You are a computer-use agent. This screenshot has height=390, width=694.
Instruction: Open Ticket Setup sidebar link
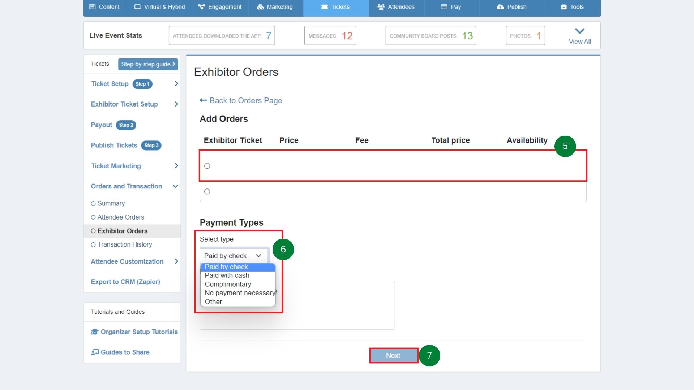click(x=110, y=84)
